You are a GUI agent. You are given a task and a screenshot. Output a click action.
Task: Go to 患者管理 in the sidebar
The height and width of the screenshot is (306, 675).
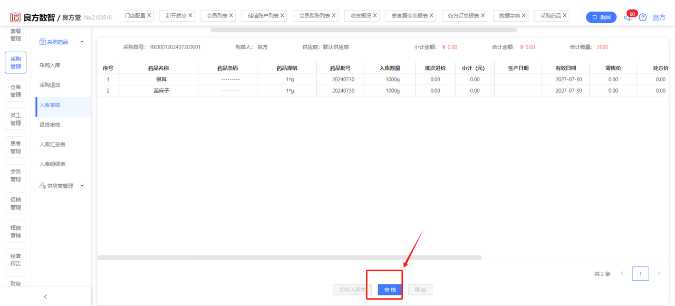pos(16,147)
